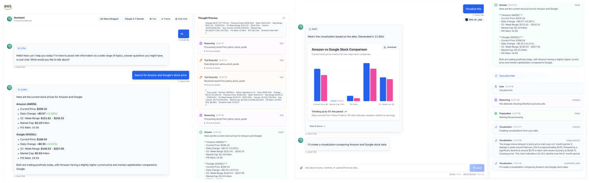Open the US West (Oregon) region selector
The image size is (589, 183).
[x=109, y=19]
